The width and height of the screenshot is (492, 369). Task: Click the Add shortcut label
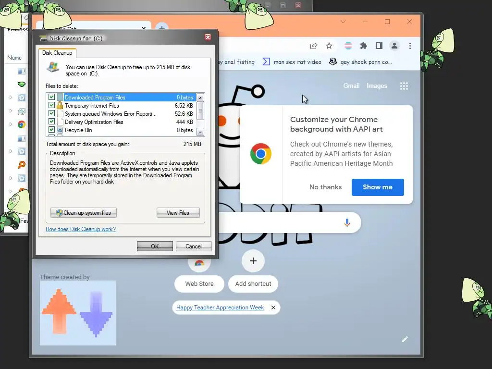(253, 283)
